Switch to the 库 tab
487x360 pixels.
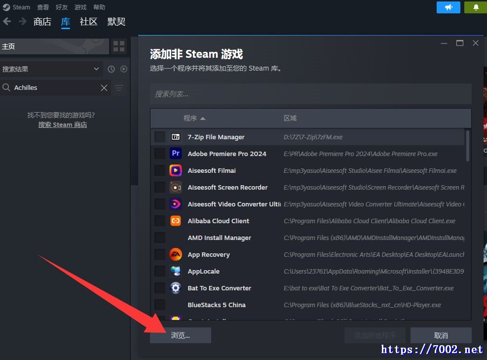point(66,22)
